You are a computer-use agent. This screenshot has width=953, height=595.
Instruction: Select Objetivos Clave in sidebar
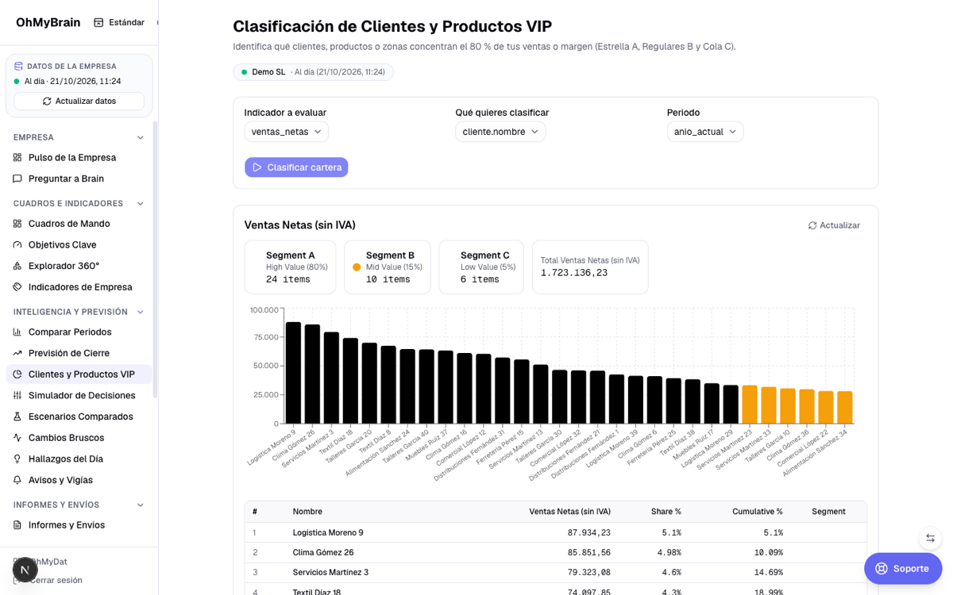point(79,245)
